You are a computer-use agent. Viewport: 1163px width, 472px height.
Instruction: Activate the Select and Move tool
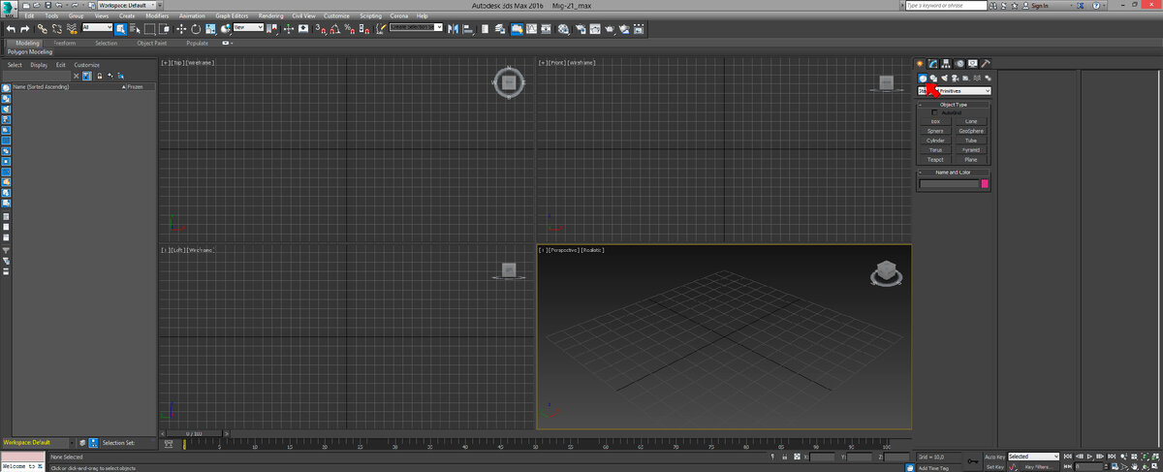(x=181, y=28)
